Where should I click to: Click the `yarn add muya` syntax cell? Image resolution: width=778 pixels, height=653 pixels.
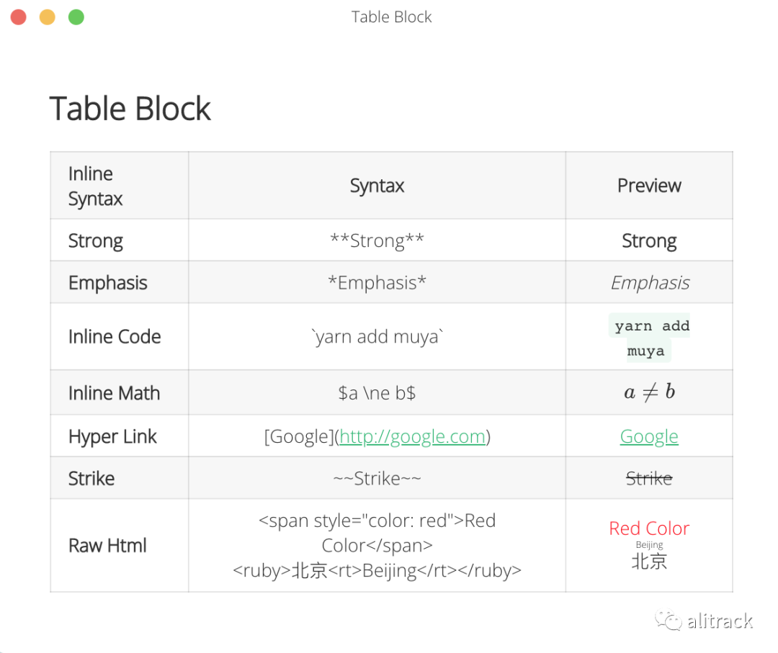[x=377, y=336]
